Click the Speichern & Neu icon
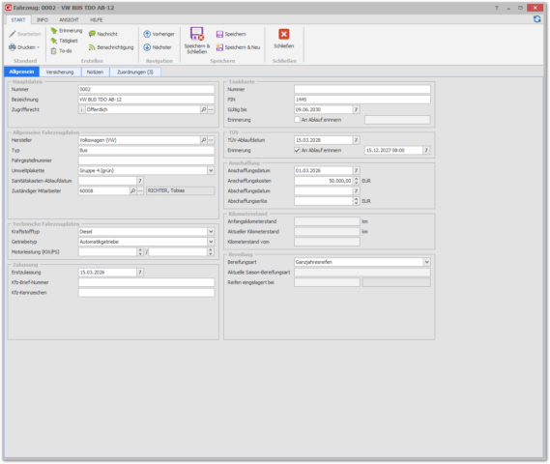Viewport: 550px width, 464px height. pyautogui.click(x=219, y=47)
